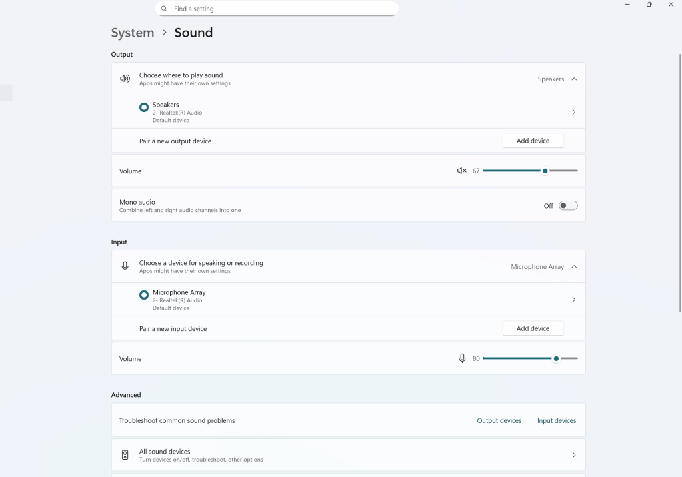Troubleshoot Output devices
Viewport: 682px width, 477px height.
tap(499, 420)
